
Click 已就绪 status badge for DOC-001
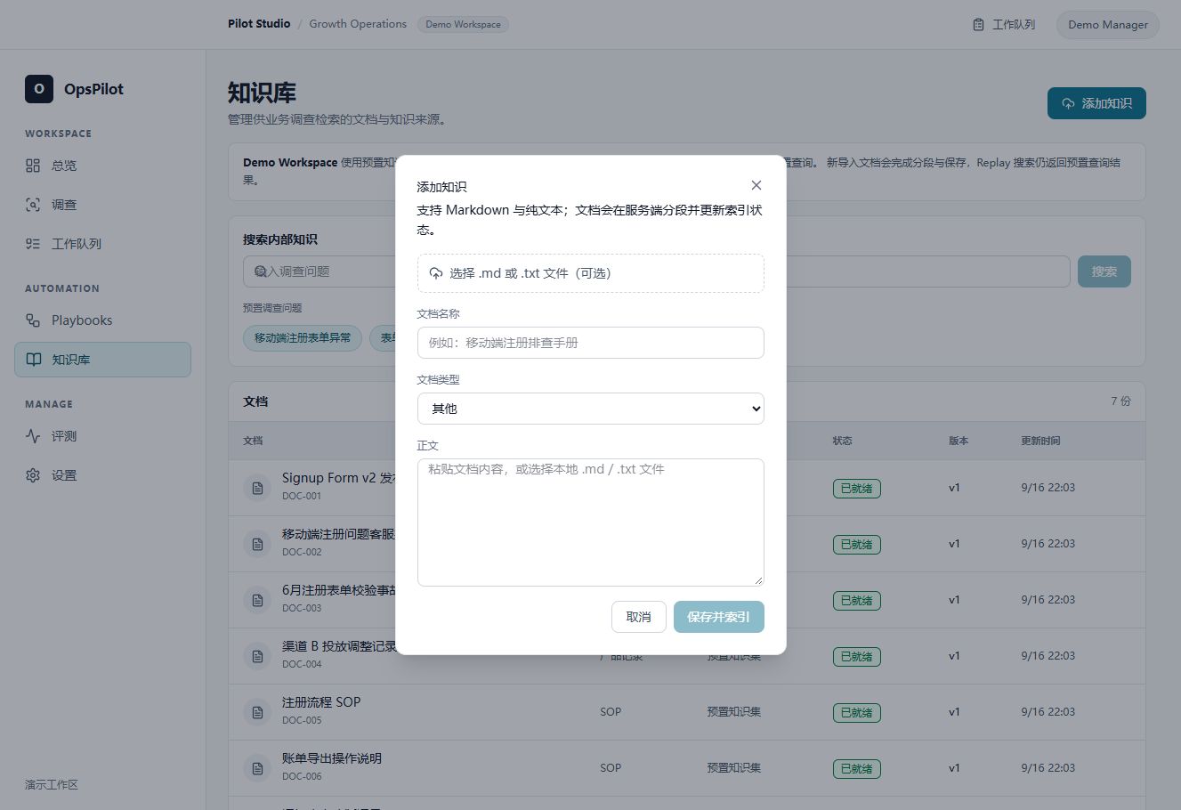click(x=856, y=488)
